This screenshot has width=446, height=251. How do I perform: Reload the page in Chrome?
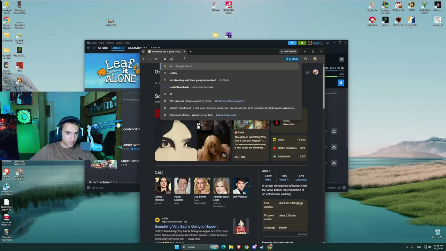coord(156,59)
